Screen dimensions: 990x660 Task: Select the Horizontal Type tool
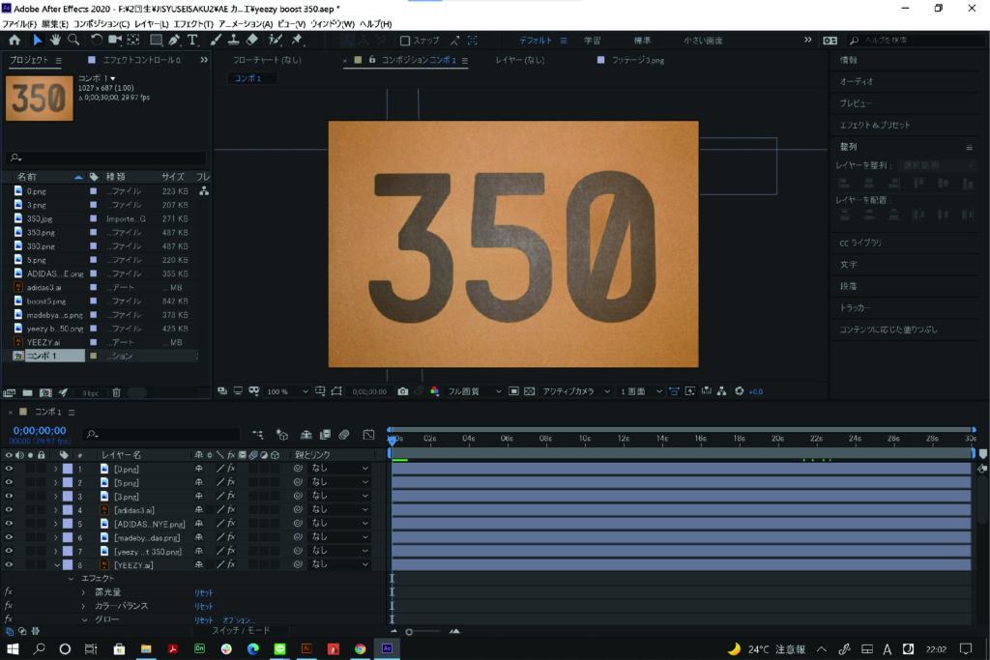pyautogui.click(x=192, y=40)
